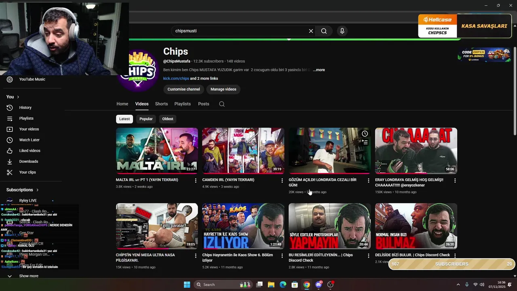The height and width of the screenshot is (291, 517).
Task: Open Discord from the taskbar
Action: tap(319, 285)
